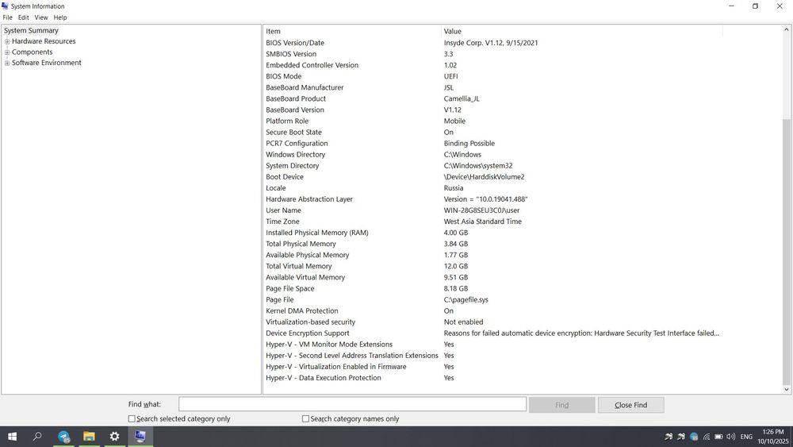Open the Edit menu

coord(23,17)
